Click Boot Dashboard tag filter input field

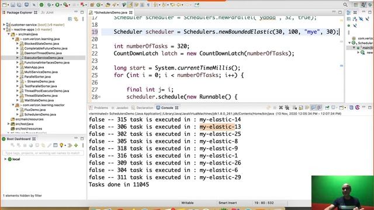[43, 153]
